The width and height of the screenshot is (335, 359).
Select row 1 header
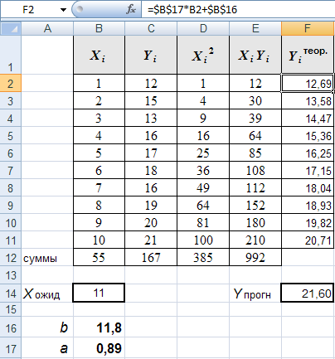coord(11,55)
